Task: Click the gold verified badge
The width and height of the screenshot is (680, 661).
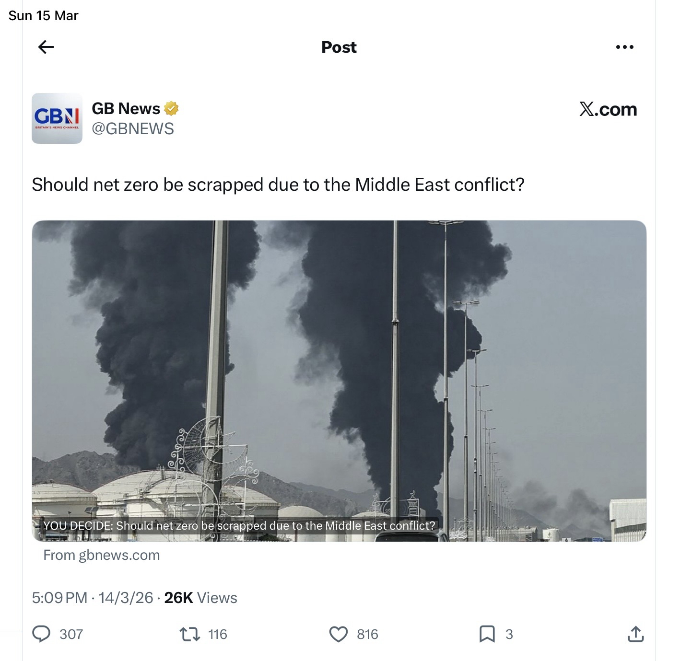Action: 171,109
